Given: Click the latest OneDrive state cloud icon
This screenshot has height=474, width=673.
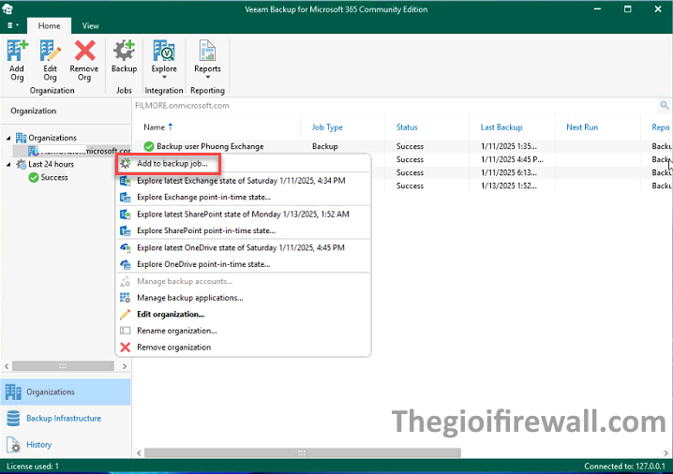Looking at the screenshot, I should click(x=125, y=247).
